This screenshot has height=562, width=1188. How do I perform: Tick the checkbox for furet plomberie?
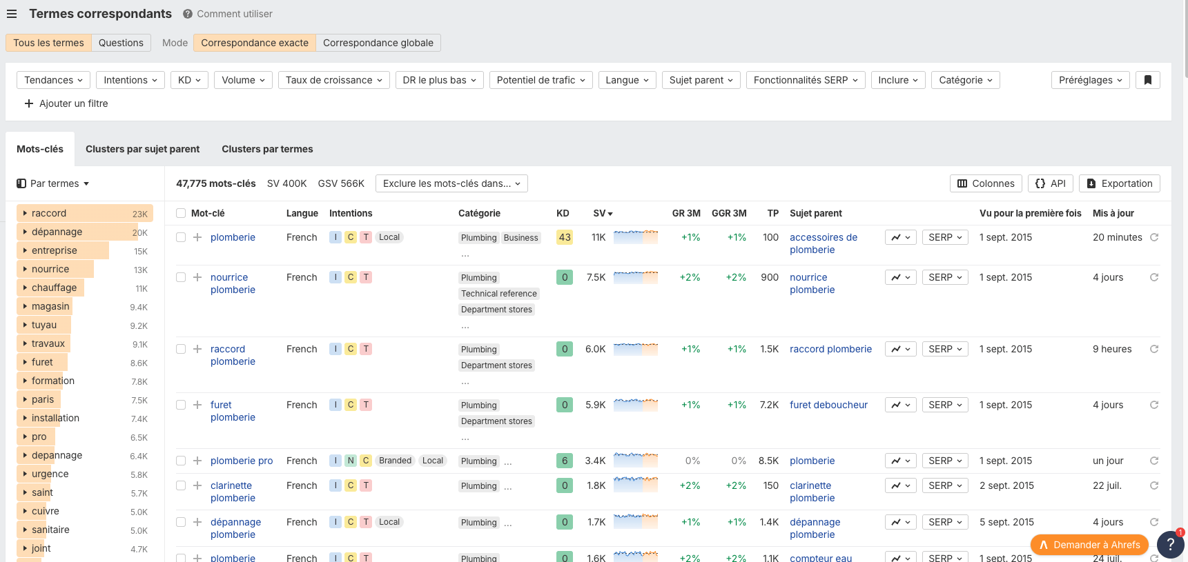(181, 405)
